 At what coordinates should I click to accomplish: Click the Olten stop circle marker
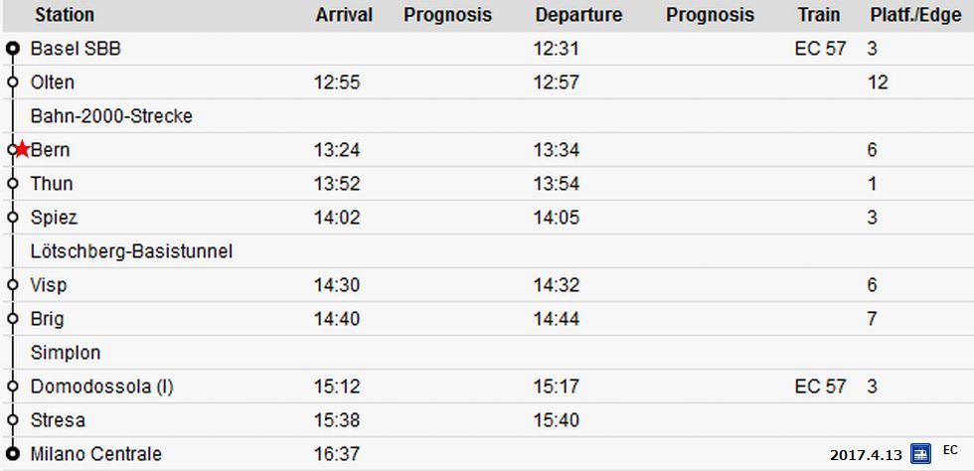tap(12, 82)
